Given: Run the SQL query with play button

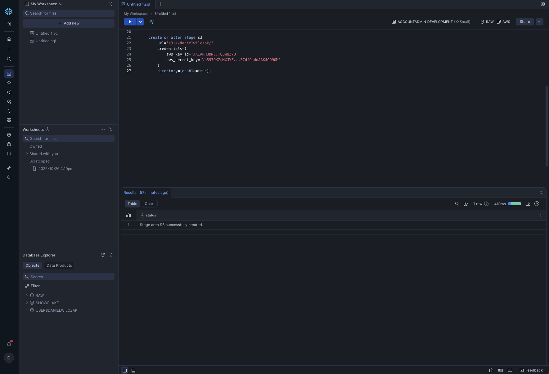Looking at the screenshot, I should pos(130,22).
